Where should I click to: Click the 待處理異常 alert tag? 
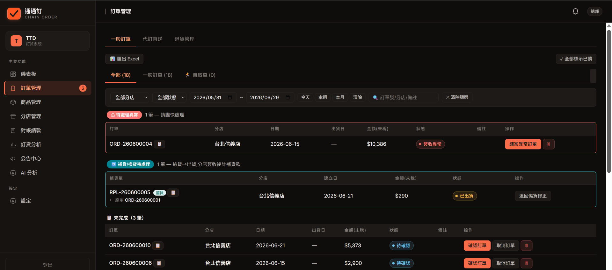click(x=124, y=115)
